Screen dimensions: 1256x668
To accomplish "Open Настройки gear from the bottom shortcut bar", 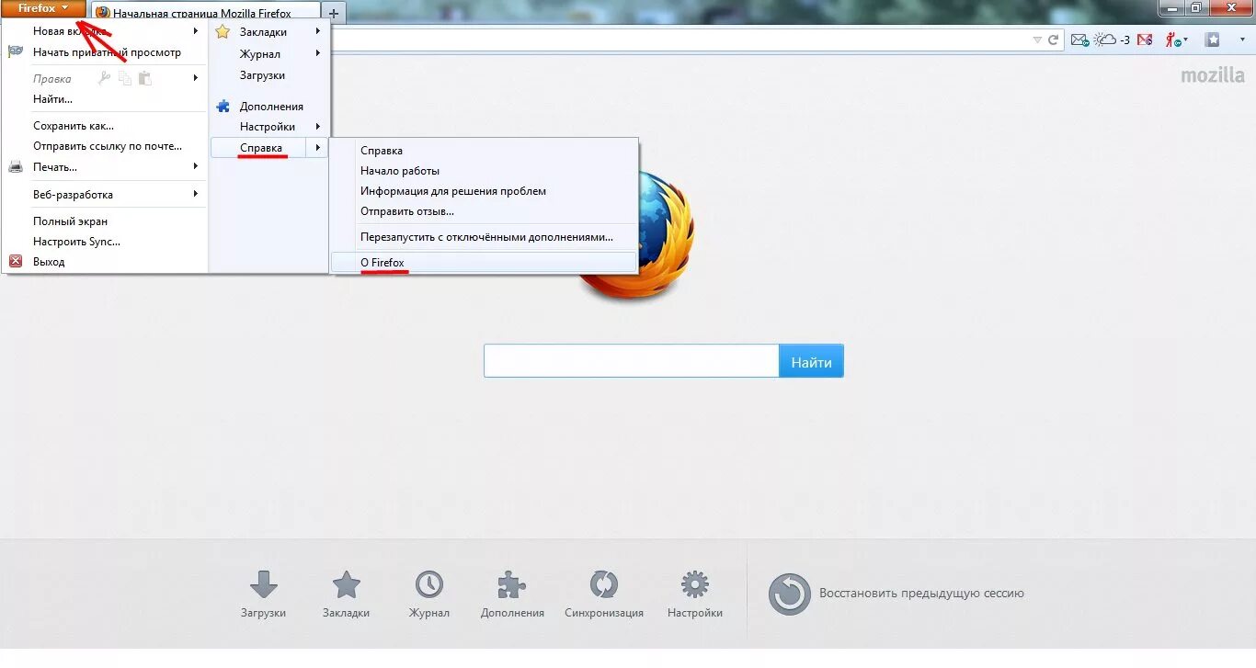I will 695,594.
